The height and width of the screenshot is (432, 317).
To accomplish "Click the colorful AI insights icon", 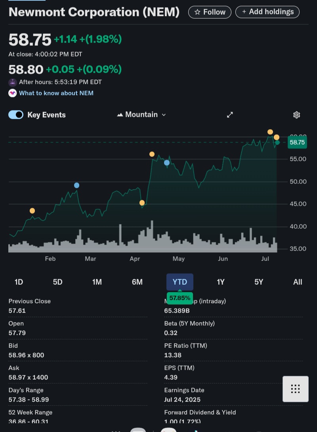I will (13, 93).
